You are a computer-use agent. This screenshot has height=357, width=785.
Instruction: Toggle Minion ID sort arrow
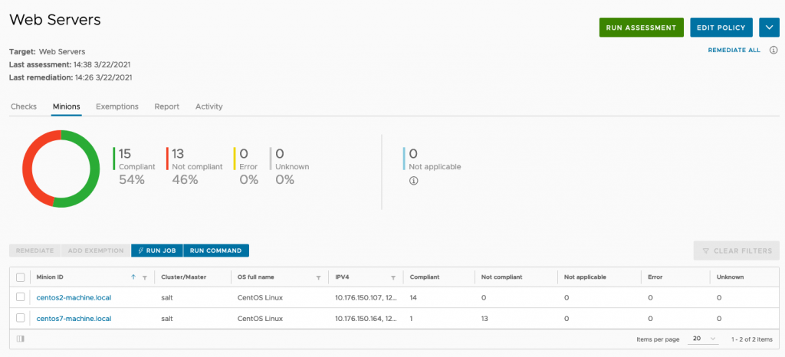tap(133, 277)
